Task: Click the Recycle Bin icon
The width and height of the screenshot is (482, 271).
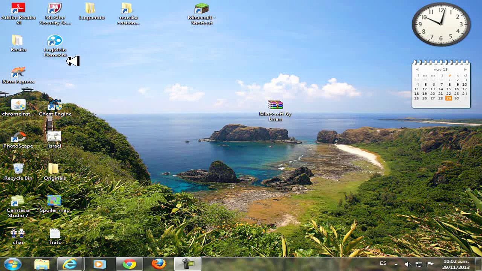Action: coord(18,172)
